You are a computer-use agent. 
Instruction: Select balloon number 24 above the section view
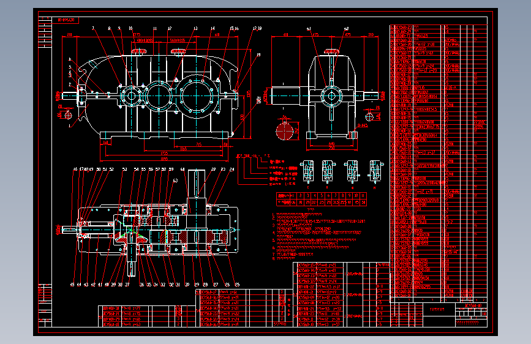[232, 170]
